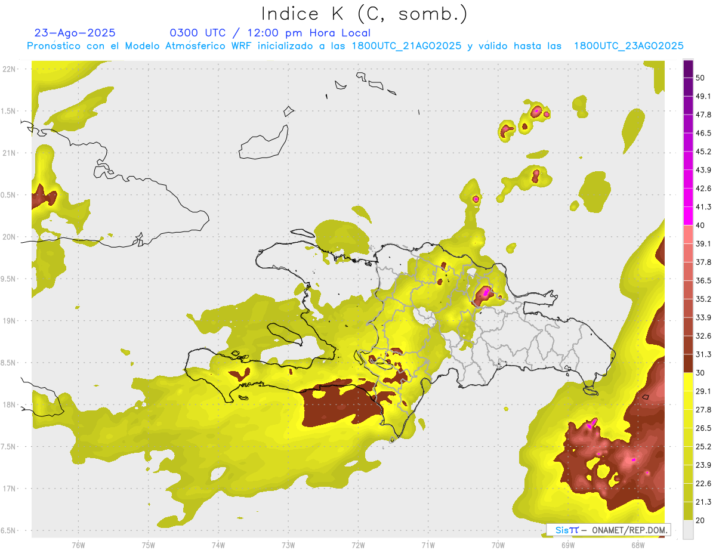This screenshot has width=716, height=553.
Task: Click the dark purple legend swatch above 50
Action: [688, 69]
